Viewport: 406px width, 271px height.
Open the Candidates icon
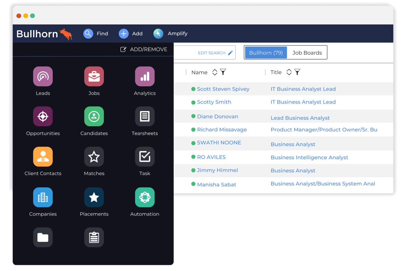(94, 116)
